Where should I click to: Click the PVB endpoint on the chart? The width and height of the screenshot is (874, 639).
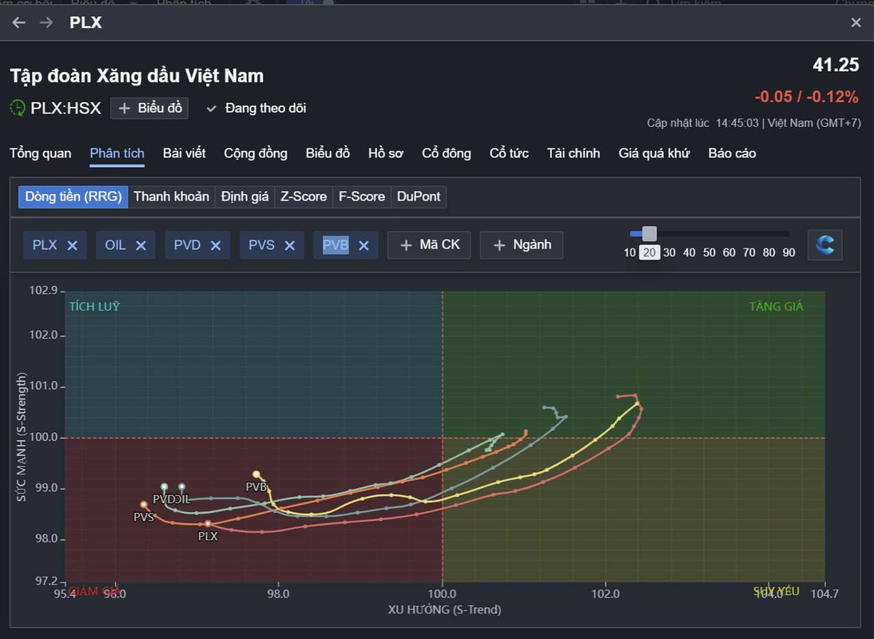(256, 474)
